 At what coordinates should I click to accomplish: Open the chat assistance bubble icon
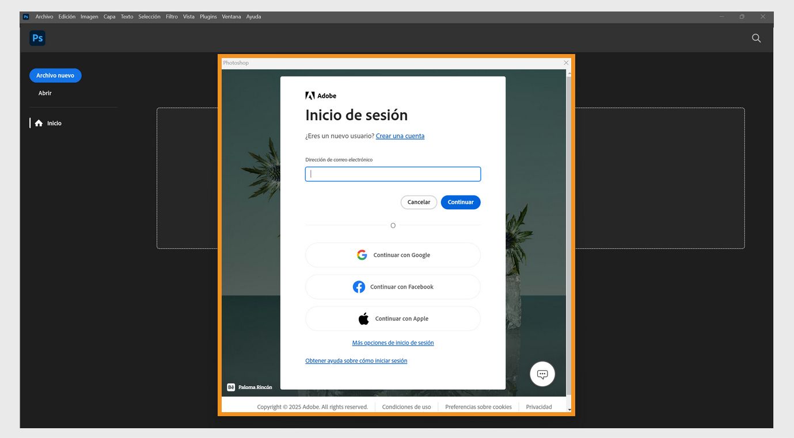pos(542,374)
